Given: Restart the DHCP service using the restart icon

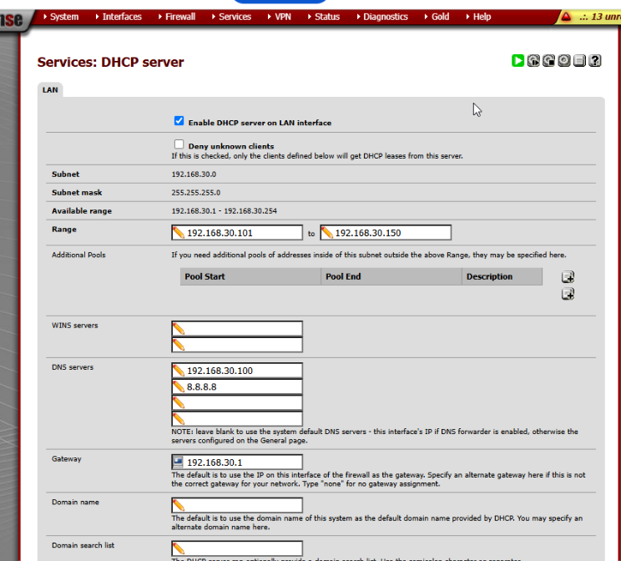Looking at the screenshot, I should tap(534, 61).
